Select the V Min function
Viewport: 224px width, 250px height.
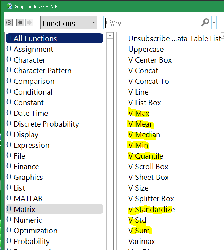tap(138, 146)
